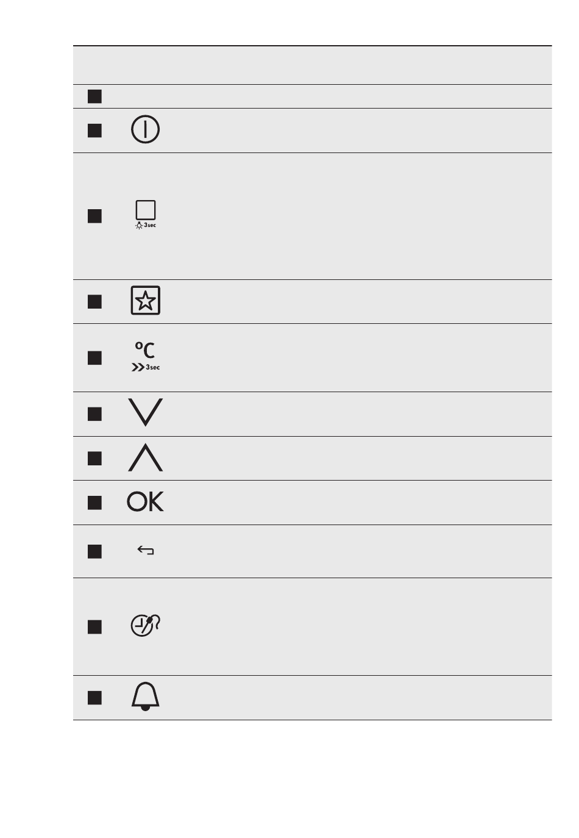Click the bell minute minder icon

click(146, 697)
